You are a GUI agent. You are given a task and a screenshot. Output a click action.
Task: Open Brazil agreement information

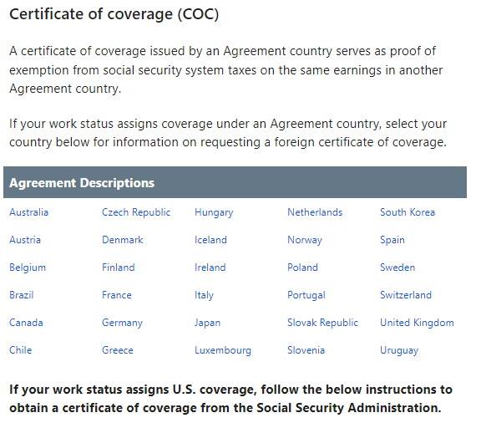click(22, 295)
